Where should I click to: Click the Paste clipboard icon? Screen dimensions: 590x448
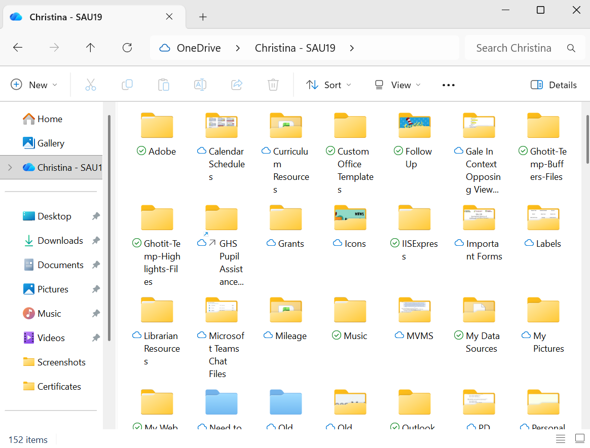(x=163, y=85)
